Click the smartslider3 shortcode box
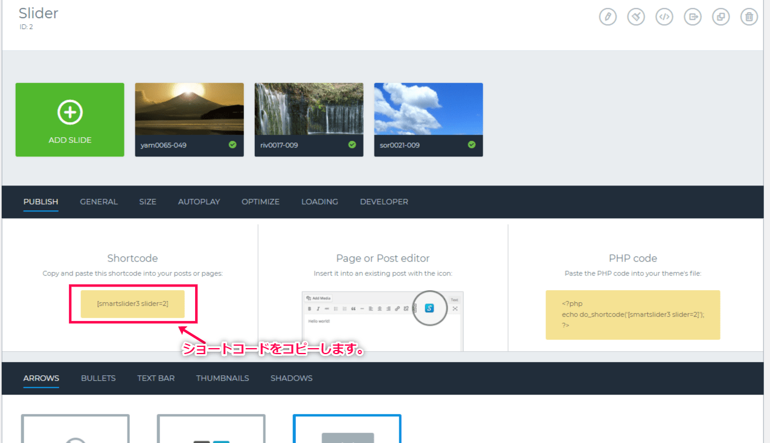This screenshot has width=770, height=443. point(132,304)
